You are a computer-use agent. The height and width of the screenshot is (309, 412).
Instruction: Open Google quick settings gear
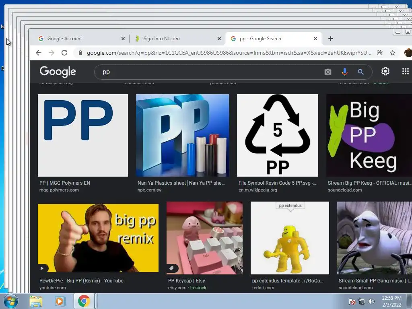(385, 71)
